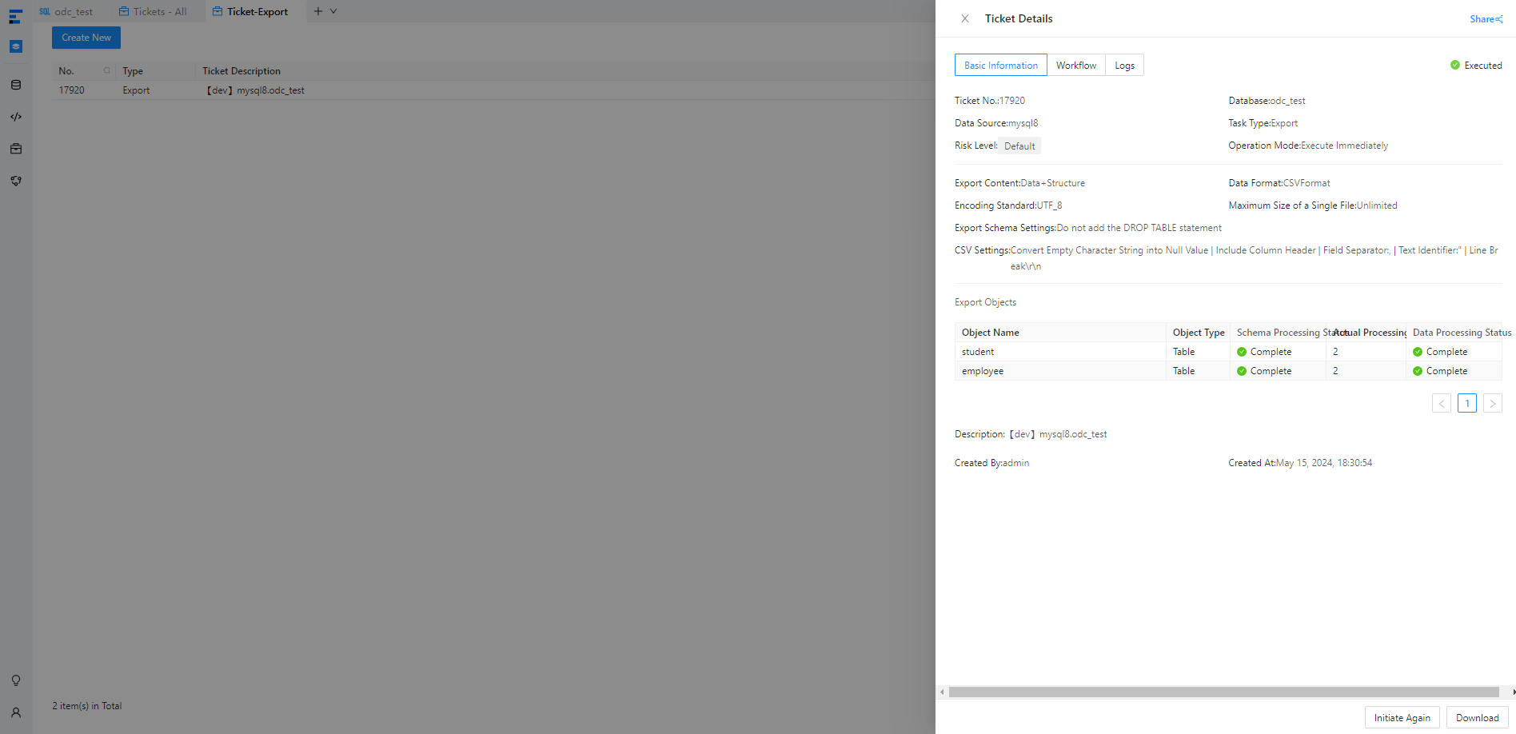1516x734 pixels.
Task: Open the database icon in sidebar
Action: pos(16,85)
